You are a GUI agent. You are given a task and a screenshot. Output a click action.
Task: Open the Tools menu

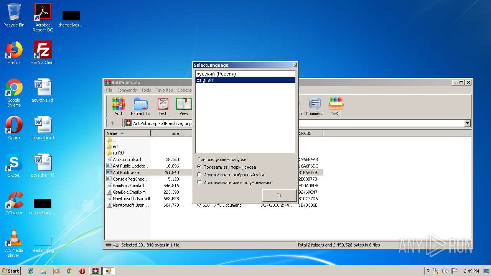pos(146,90)
